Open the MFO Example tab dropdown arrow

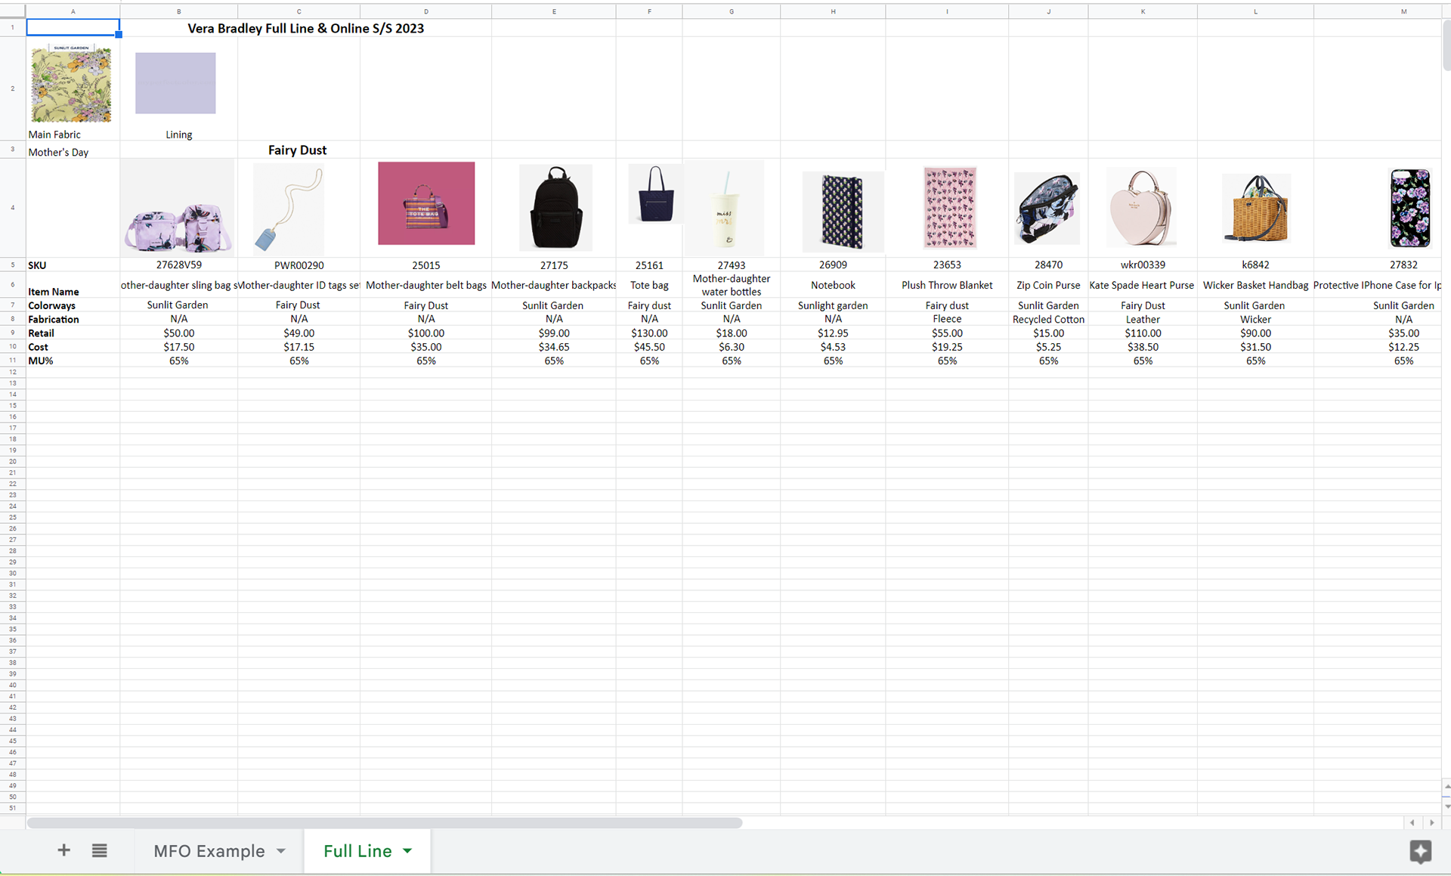(x=281, y=851)
